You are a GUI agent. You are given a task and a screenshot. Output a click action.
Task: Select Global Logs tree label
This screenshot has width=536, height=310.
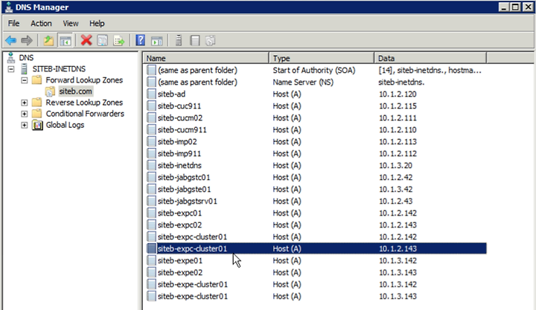tap(65, 125)
